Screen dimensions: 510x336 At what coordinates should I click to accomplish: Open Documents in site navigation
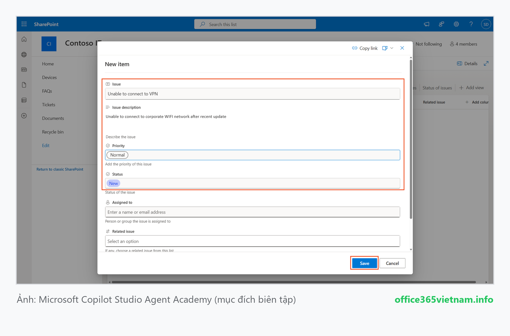[53, 118]
